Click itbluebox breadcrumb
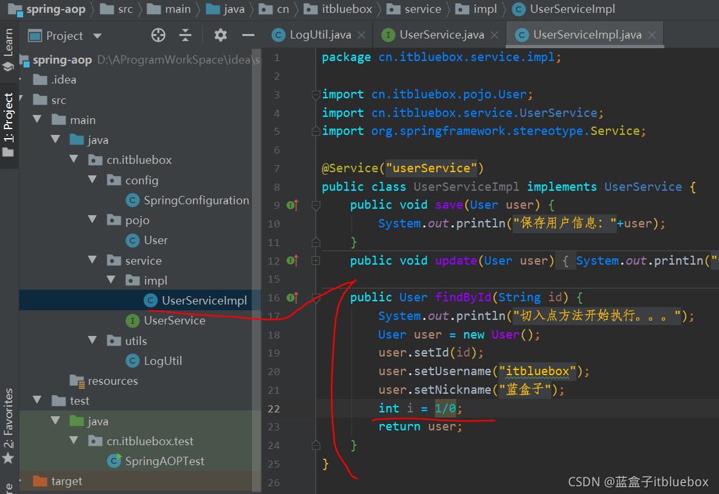This screenshot has height=494, width=719. point(338,9)
